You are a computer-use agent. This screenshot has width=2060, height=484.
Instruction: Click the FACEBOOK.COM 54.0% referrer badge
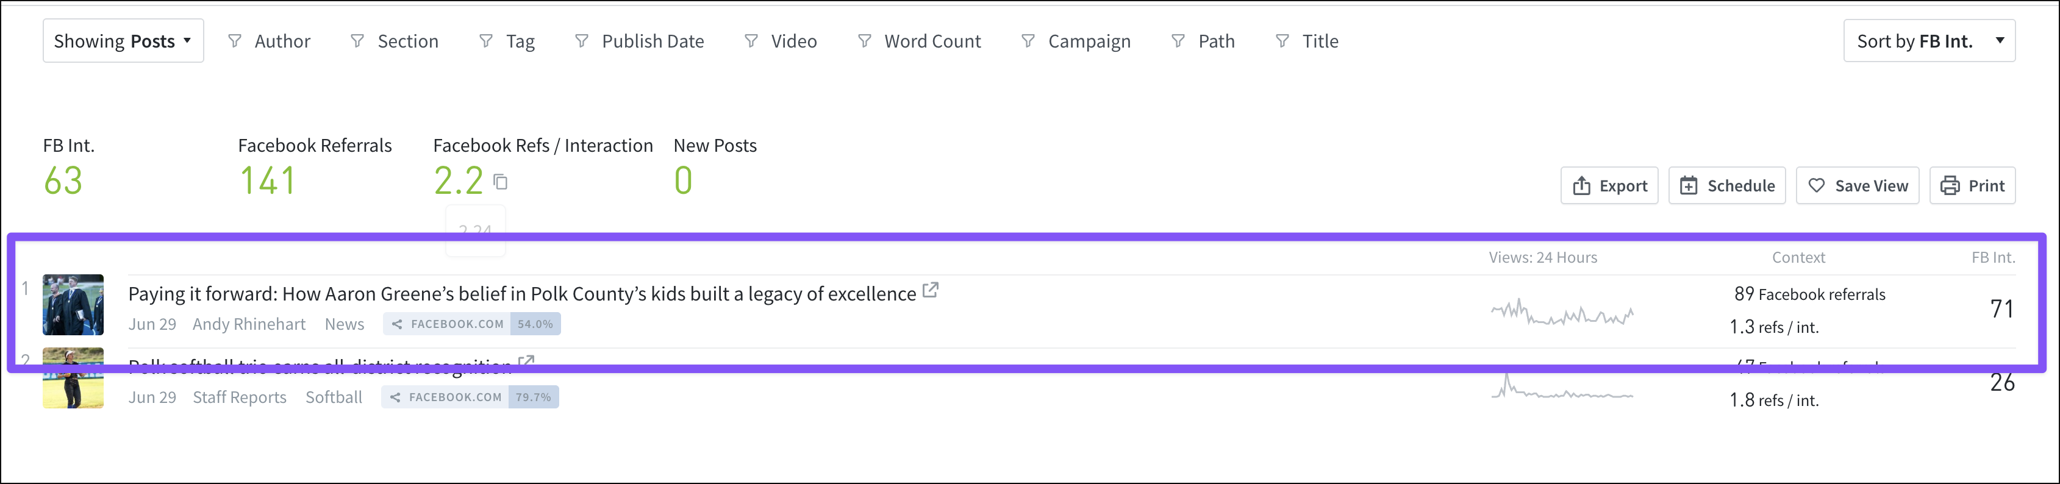(x=472, y=324)
